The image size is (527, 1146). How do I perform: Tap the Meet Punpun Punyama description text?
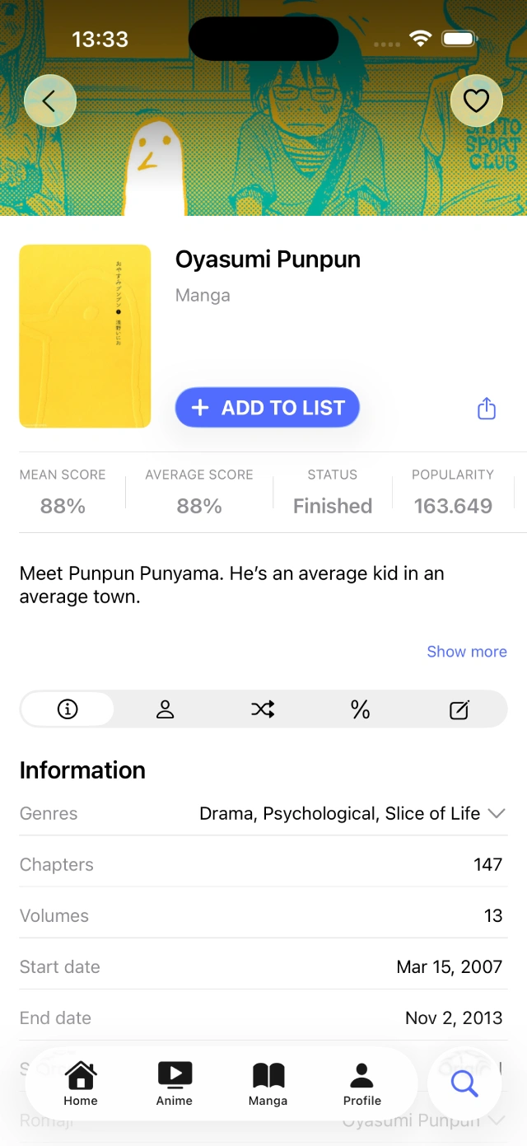231,585
